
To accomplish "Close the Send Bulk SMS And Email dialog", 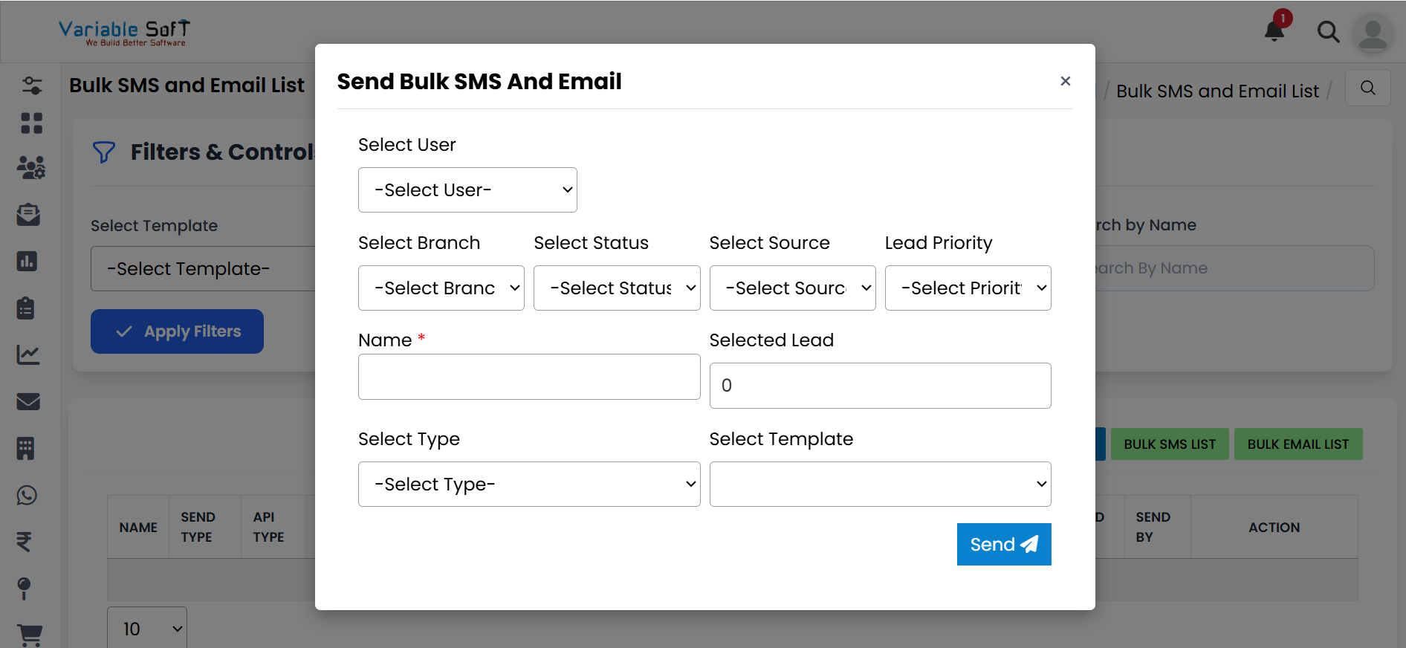I will click(1065, 81).
